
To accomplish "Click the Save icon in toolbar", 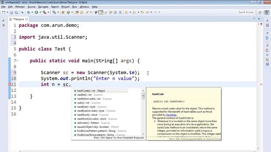I will pos(11,12).
